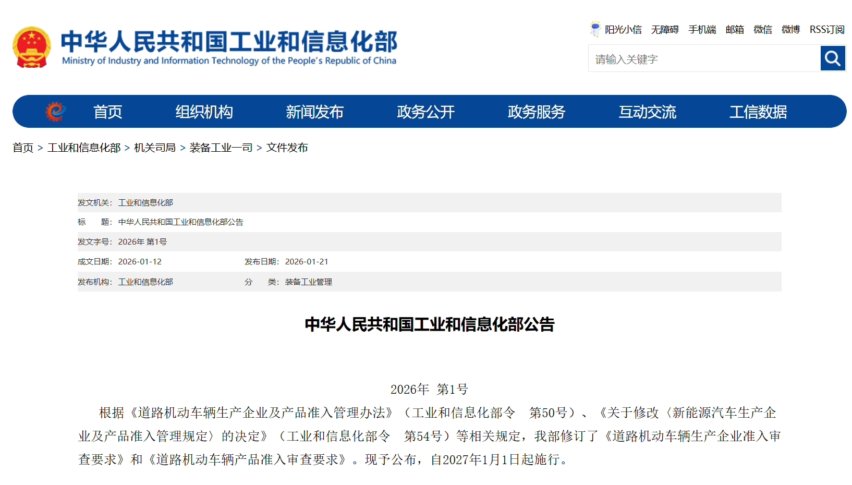Click the magnifying glass search button
This screenshot has width=852, height=485.
tap(832, 58)
